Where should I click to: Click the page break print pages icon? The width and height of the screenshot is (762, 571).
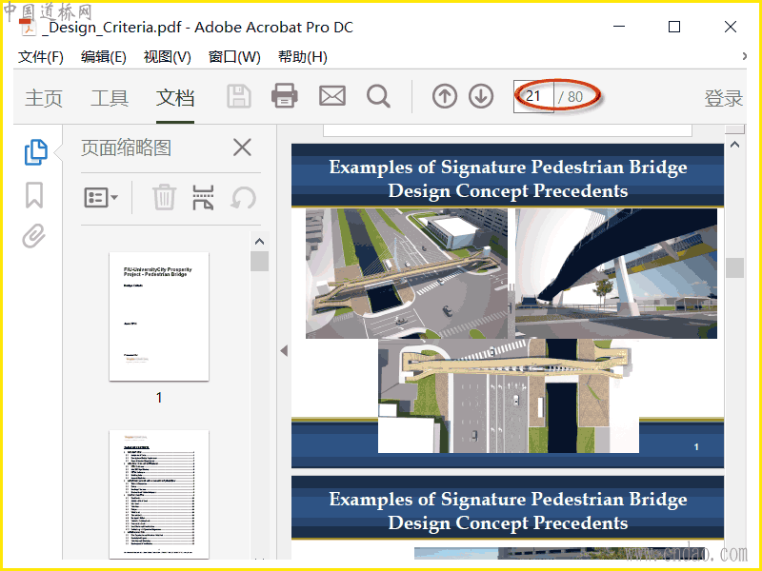point(203,197)
